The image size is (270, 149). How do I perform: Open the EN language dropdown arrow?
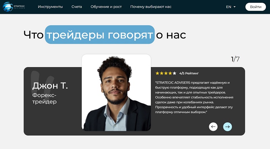click(234, 7)
